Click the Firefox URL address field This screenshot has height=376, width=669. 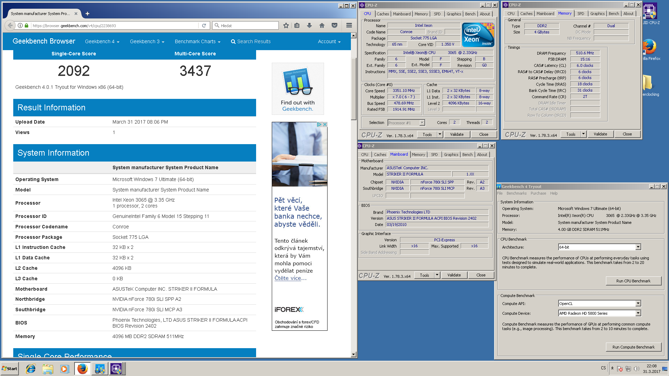pos(115,25)
